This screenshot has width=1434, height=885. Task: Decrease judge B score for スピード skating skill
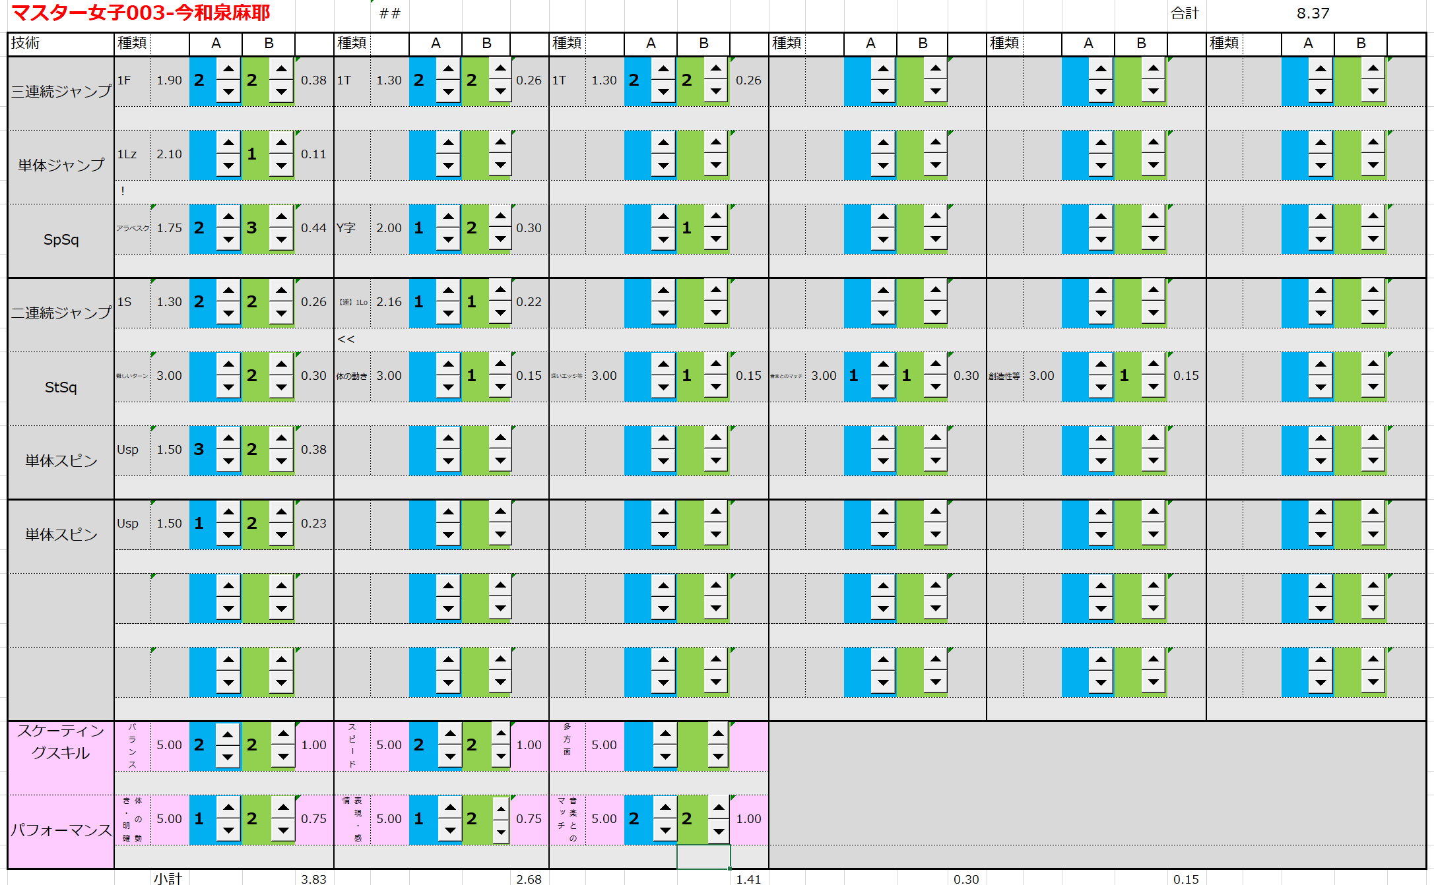click(501, 756)
